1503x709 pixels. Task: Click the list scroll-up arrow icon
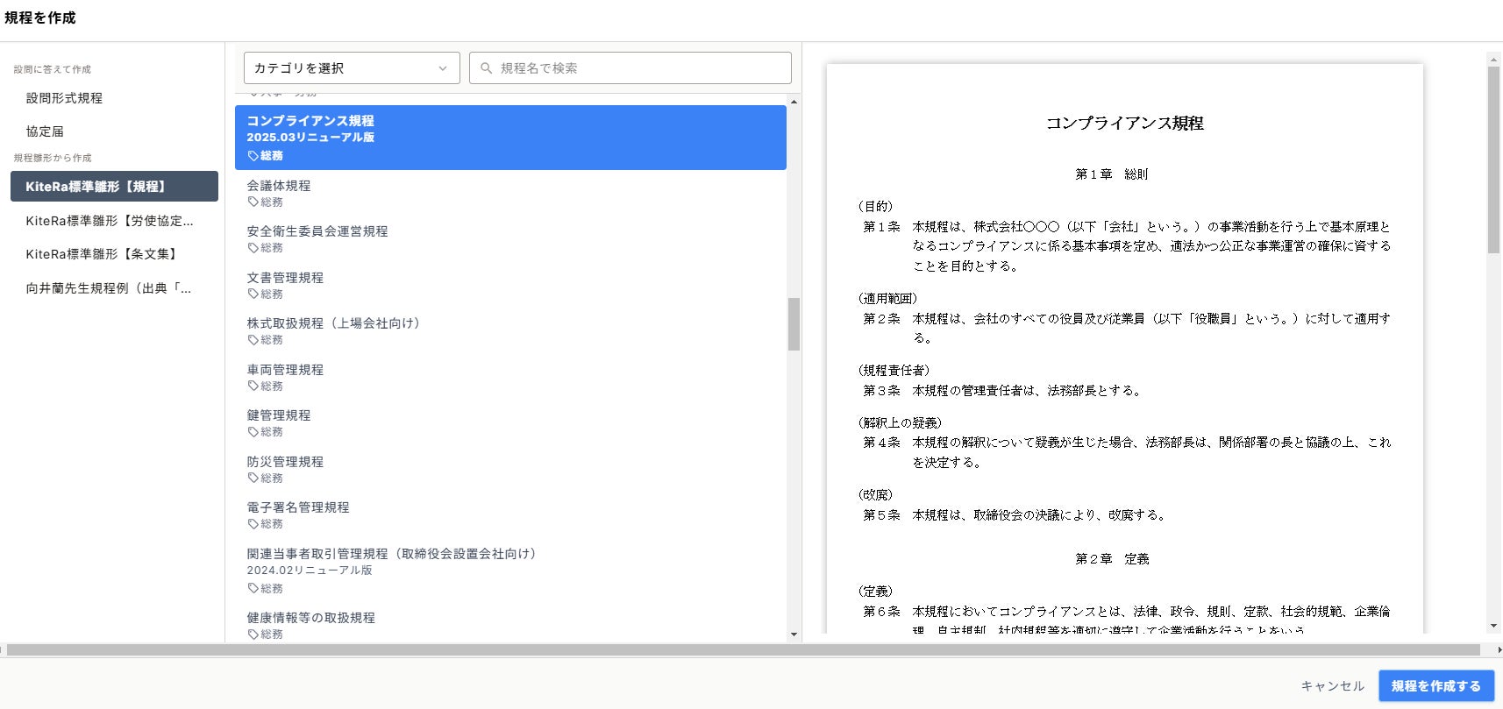tap(794, 102)
